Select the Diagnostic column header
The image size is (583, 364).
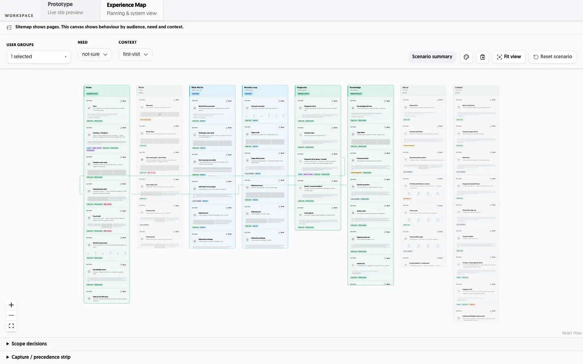[x=318, y=91]
